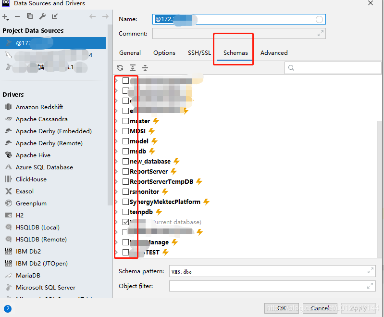Expand the tempdb node
Image resolution: width=384 pixels, height=317 pixels.
117,212
